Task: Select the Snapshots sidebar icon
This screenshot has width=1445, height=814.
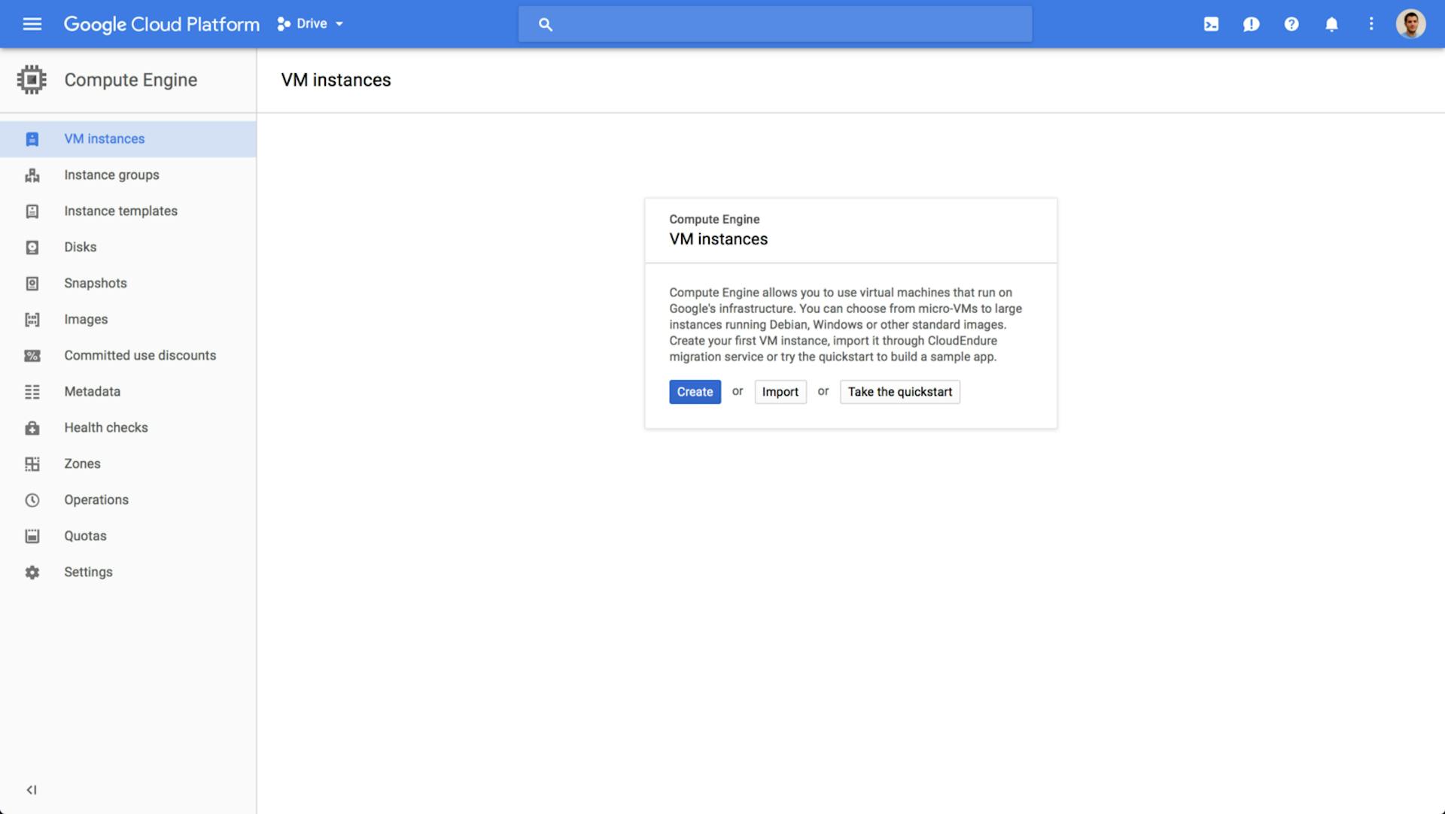Action: point(32,283)
